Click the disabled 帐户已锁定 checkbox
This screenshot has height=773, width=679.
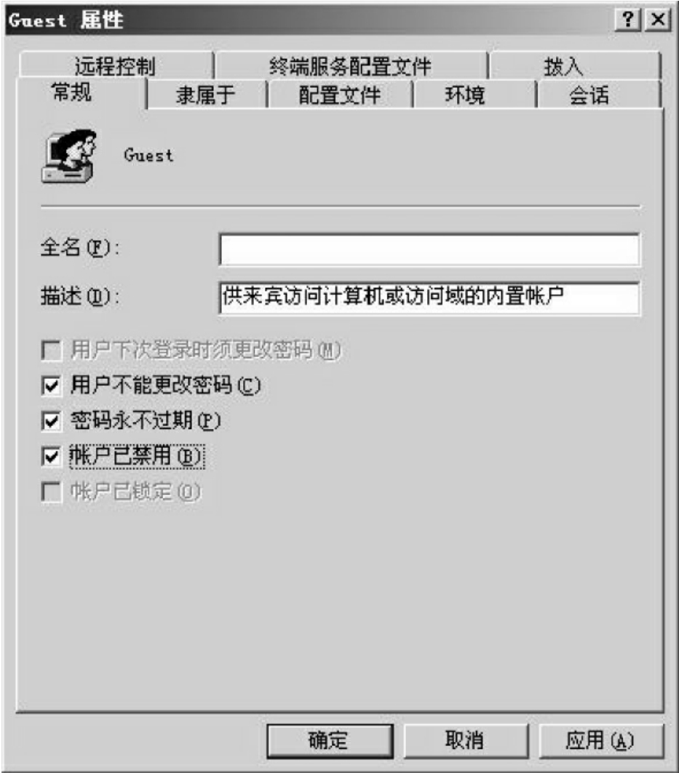[52, 492]
